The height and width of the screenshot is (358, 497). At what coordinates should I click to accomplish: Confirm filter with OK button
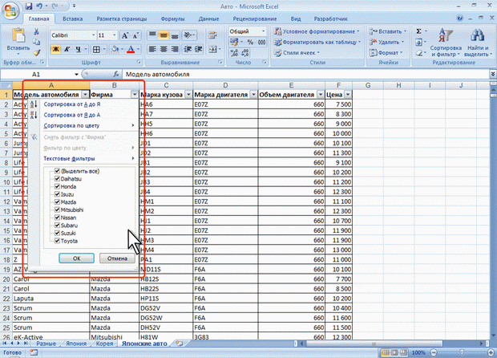76,258
